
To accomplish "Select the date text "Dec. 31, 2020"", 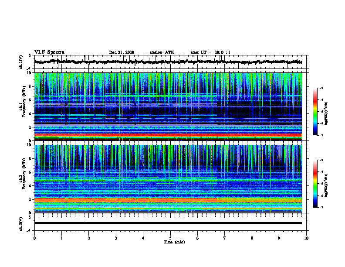I will point(122,52).
